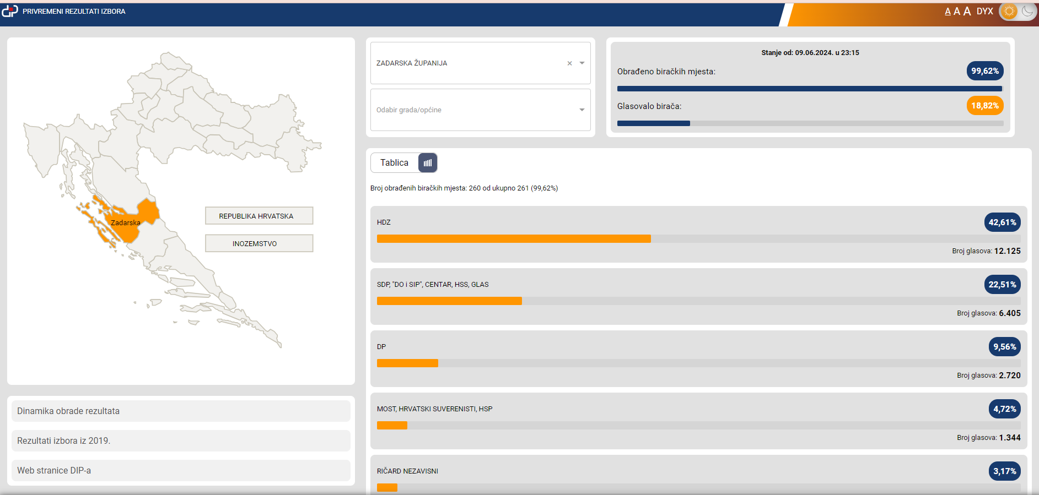Switch to dark mode moon icon
The width and height of the screenshot is (1039, 495).
click(x=1027, y=12)
